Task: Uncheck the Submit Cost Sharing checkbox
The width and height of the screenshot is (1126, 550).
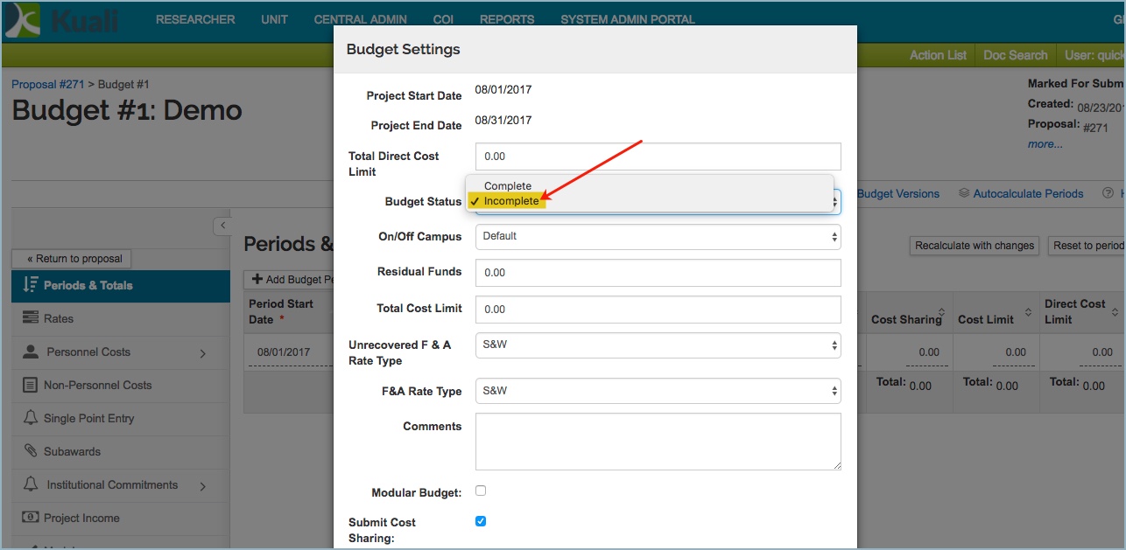Action: point(481,521)
